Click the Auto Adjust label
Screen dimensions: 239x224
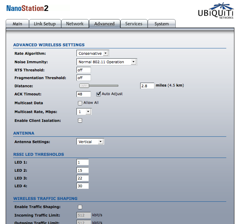pyautogui.click(x=112, y=94)
